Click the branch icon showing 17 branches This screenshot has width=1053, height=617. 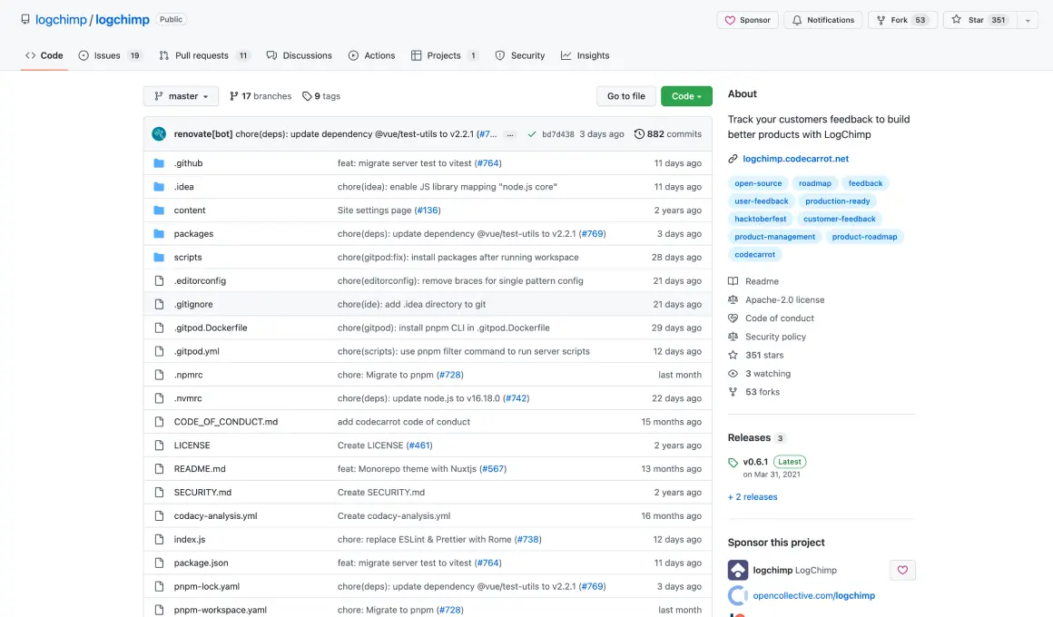(x=235, y=95)
